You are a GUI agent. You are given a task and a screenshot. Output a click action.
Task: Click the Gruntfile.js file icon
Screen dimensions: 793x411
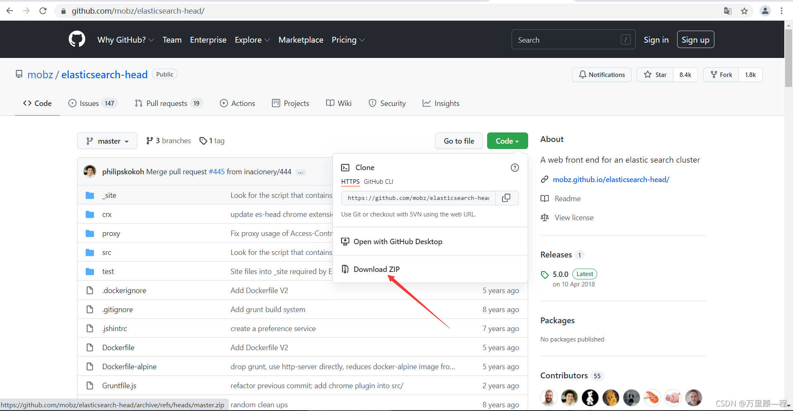pyautogui.click(x=90, y=386)
